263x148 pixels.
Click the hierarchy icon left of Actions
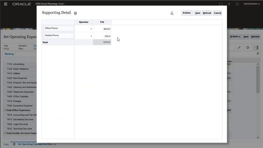(172, 13)
